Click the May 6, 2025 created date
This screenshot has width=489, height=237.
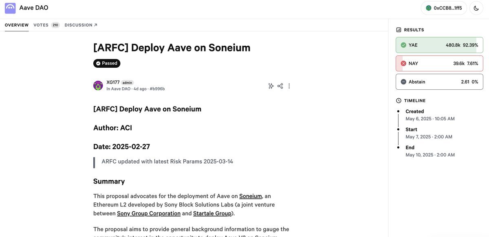point(430,119)
